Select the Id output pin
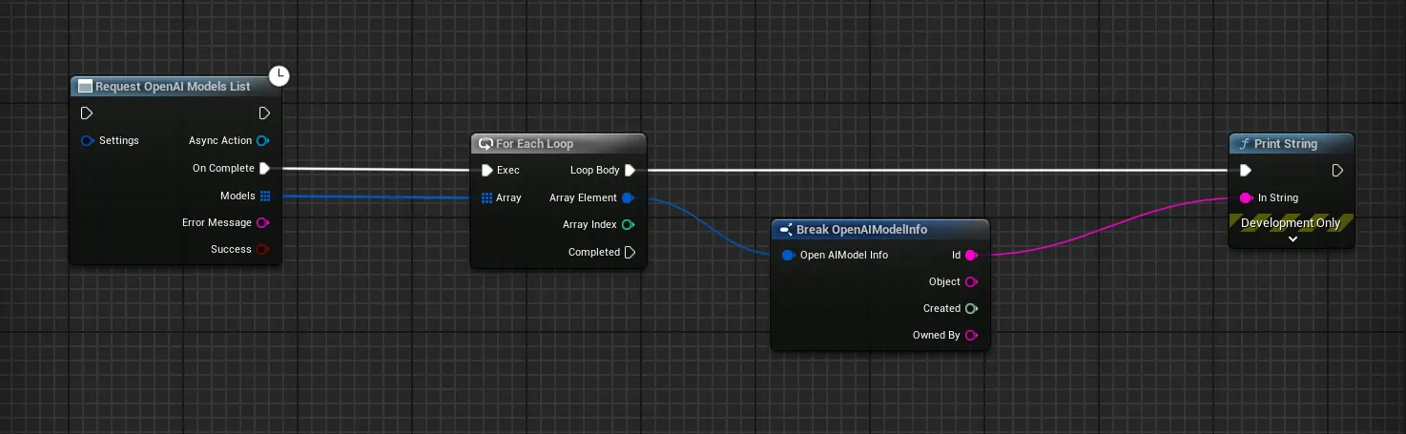 coord(971,255)
